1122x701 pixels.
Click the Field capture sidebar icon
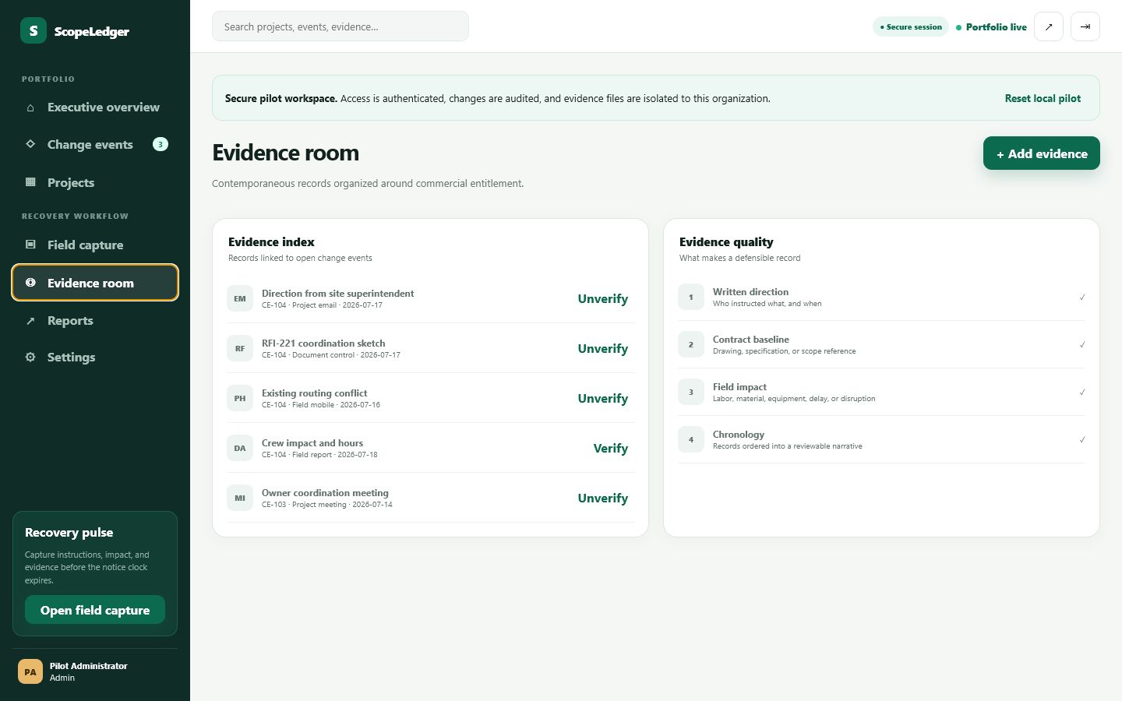coord(30,245)
